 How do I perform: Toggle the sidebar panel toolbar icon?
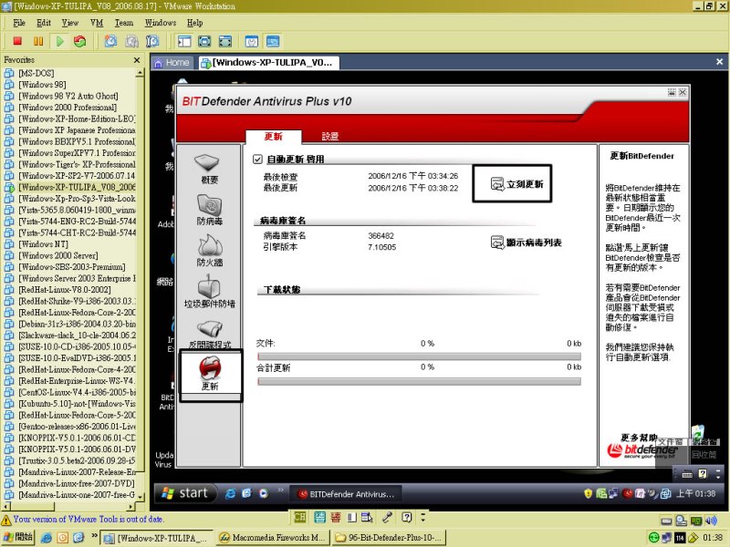click(x=184, y=41)
